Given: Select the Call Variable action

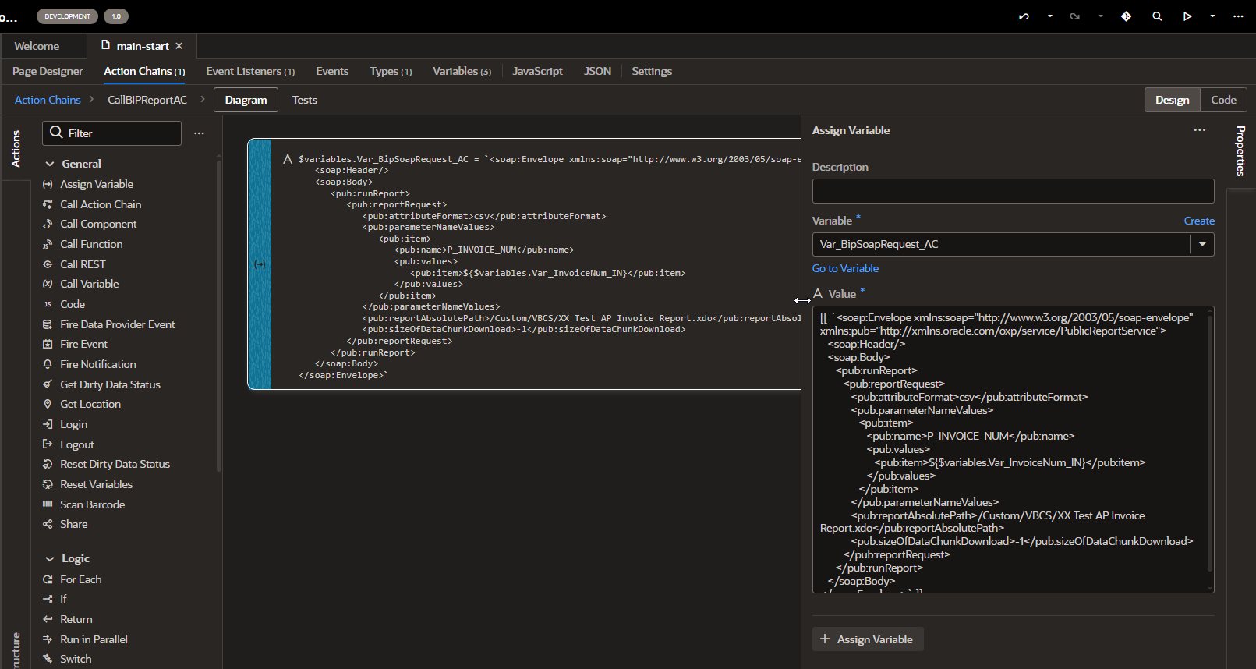Looking at the screenshot, I should [90, 284].
